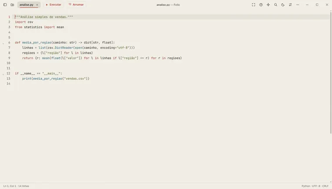Toggle the sidebar panel icon
Viewport: 332px width, 189px height.
(5, 5)
